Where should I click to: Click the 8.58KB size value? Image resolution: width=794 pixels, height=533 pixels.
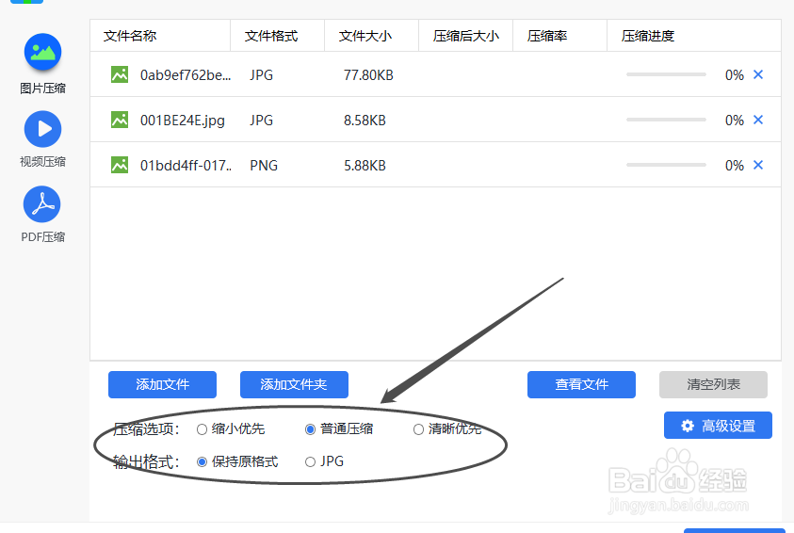pyautogui.click(x=365, y=121)
